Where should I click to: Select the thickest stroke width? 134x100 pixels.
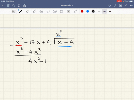pos(110,11)
